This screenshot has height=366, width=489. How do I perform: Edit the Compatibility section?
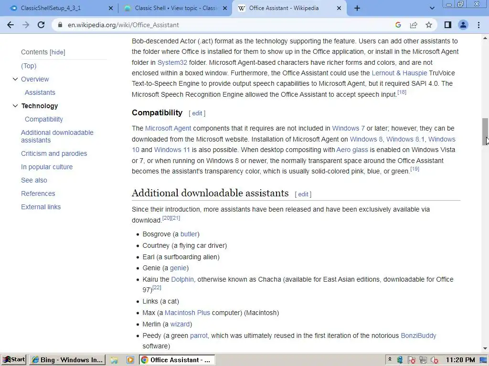pos(197,113)
